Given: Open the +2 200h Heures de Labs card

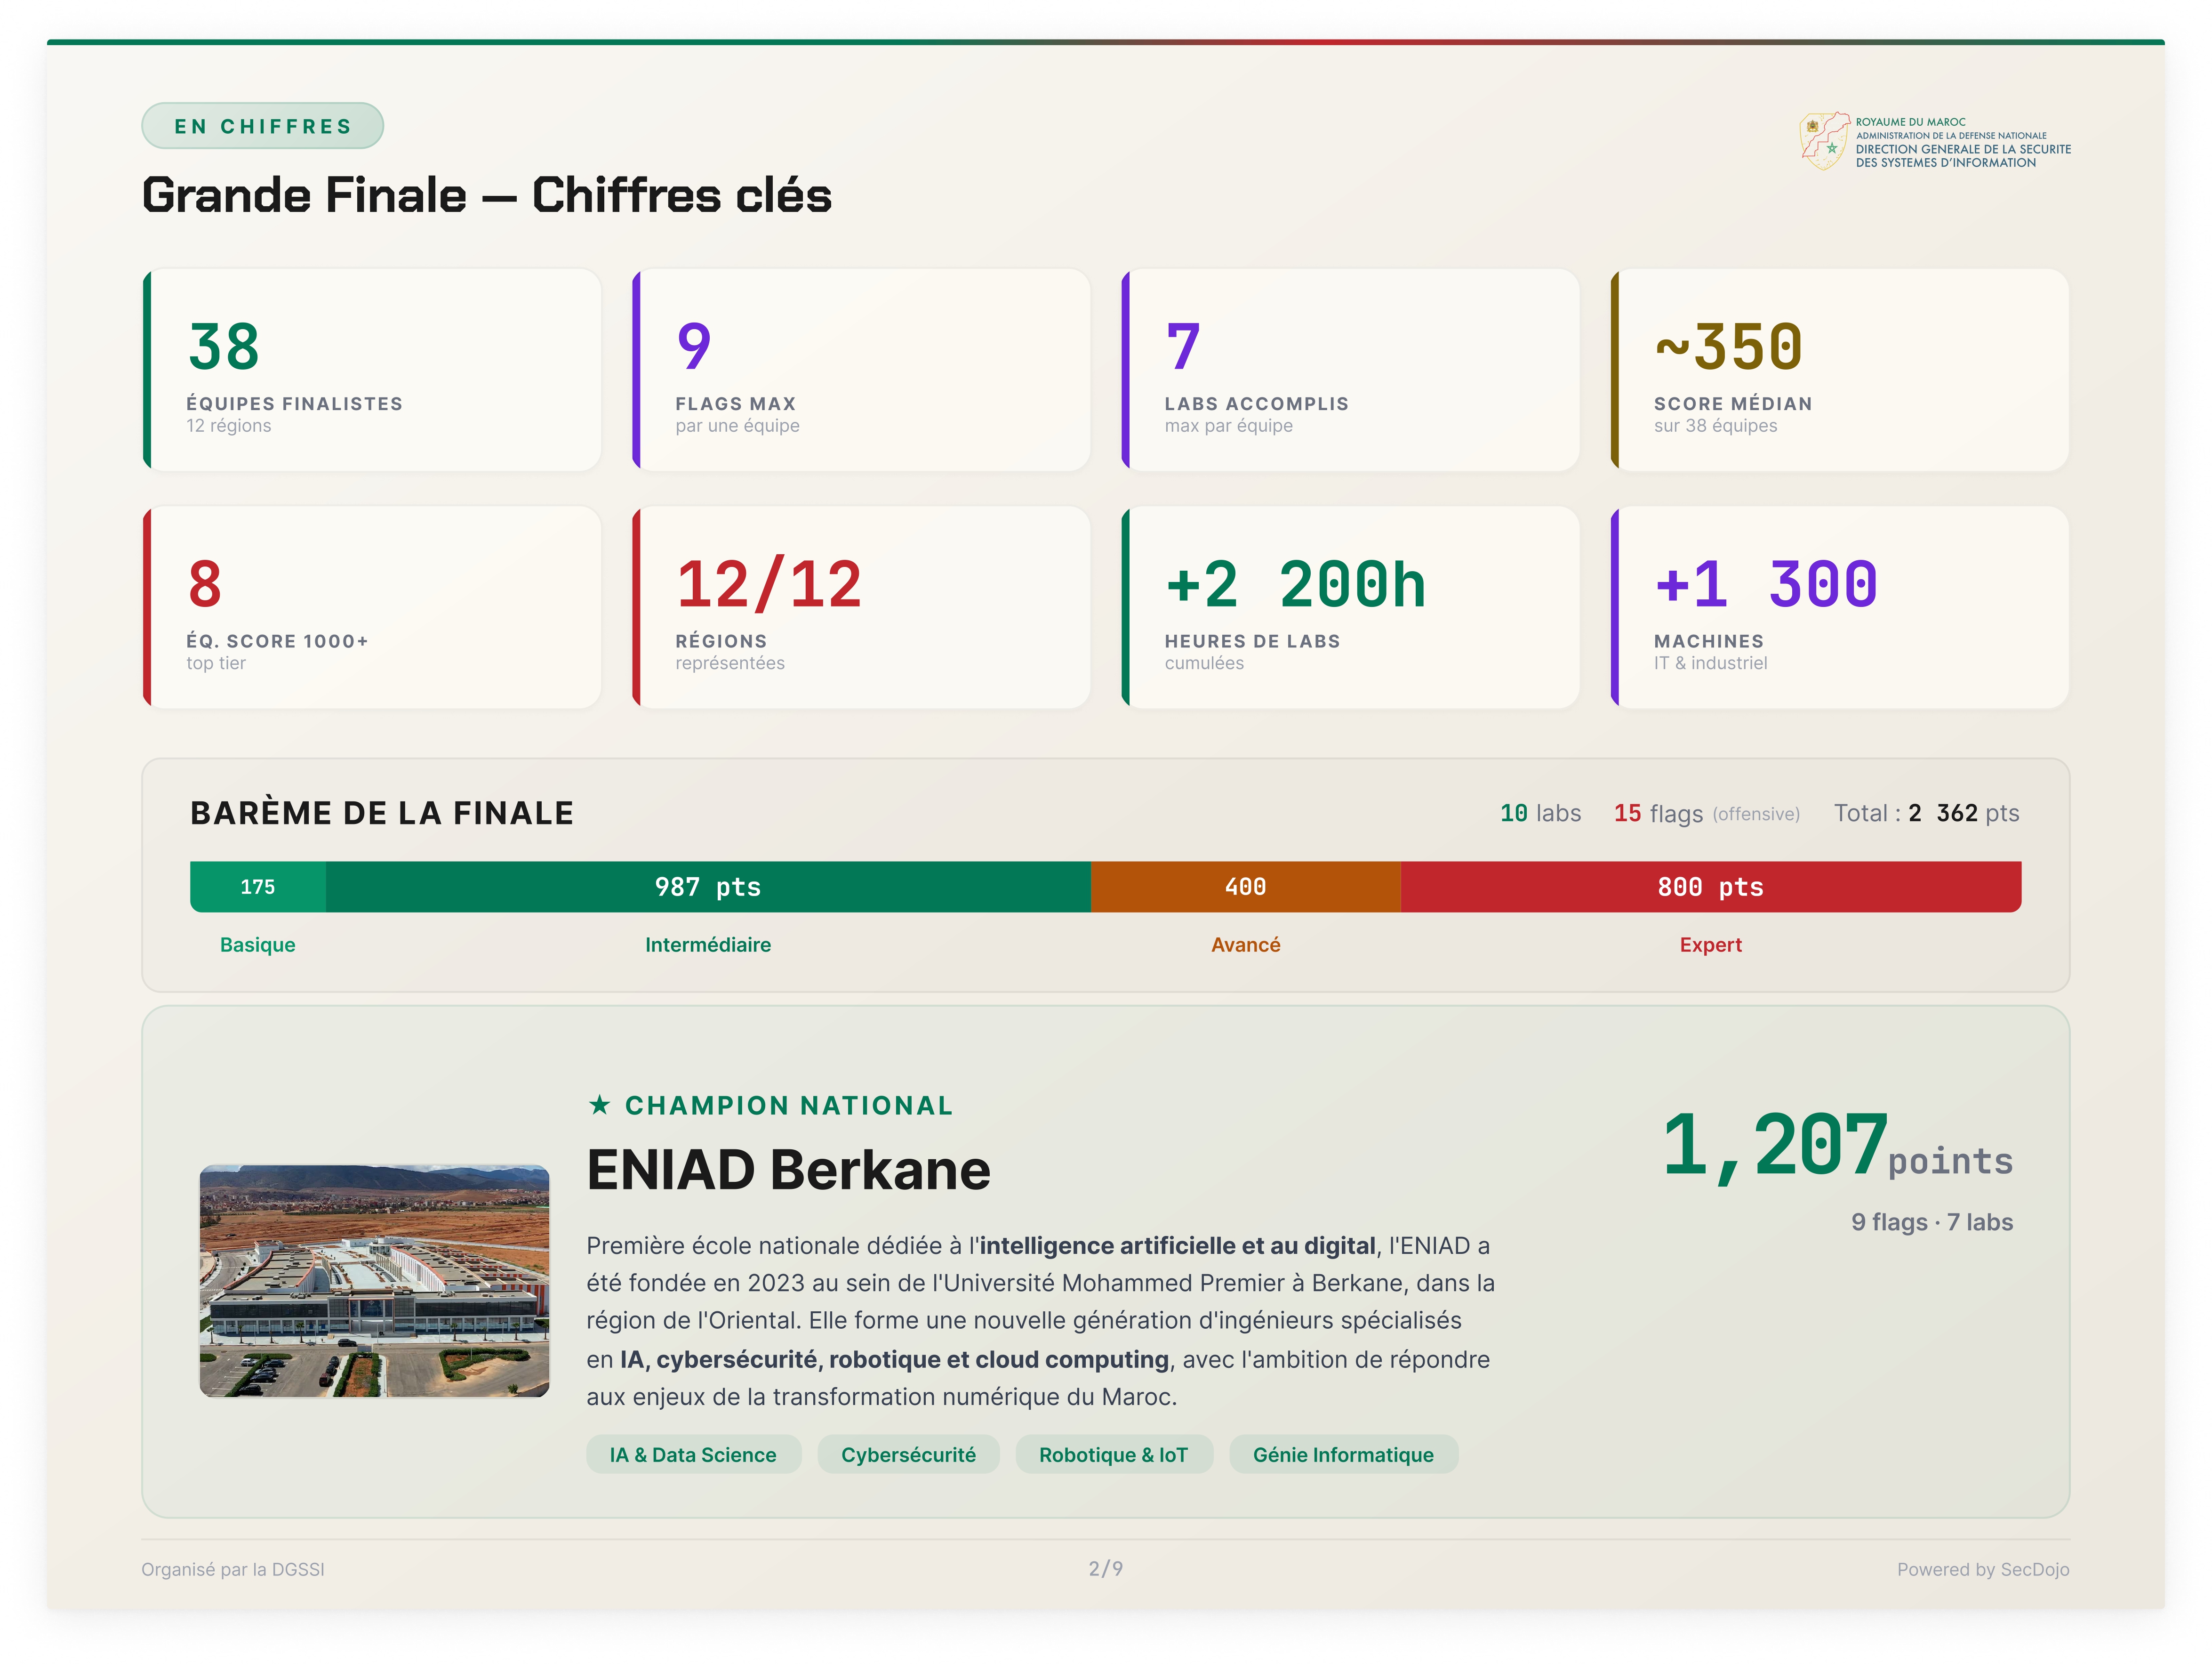Looking at the screenshot, I should [x=1350, y=607].
